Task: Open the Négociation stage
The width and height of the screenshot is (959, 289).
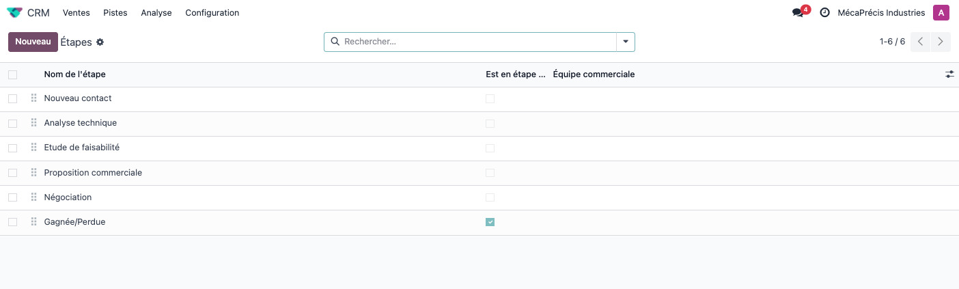Action: 68,197
